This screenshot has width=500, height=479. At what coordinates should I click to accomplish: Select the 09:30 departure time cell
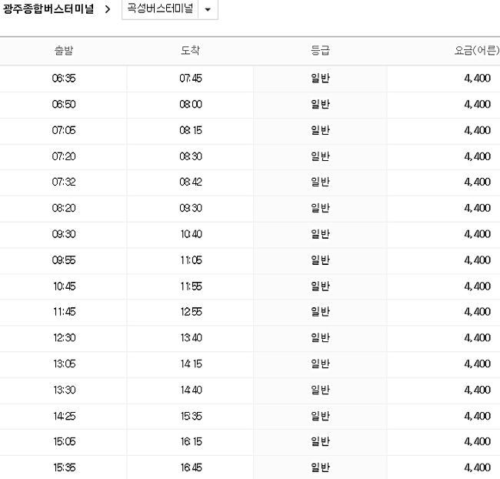click(64, 234)
